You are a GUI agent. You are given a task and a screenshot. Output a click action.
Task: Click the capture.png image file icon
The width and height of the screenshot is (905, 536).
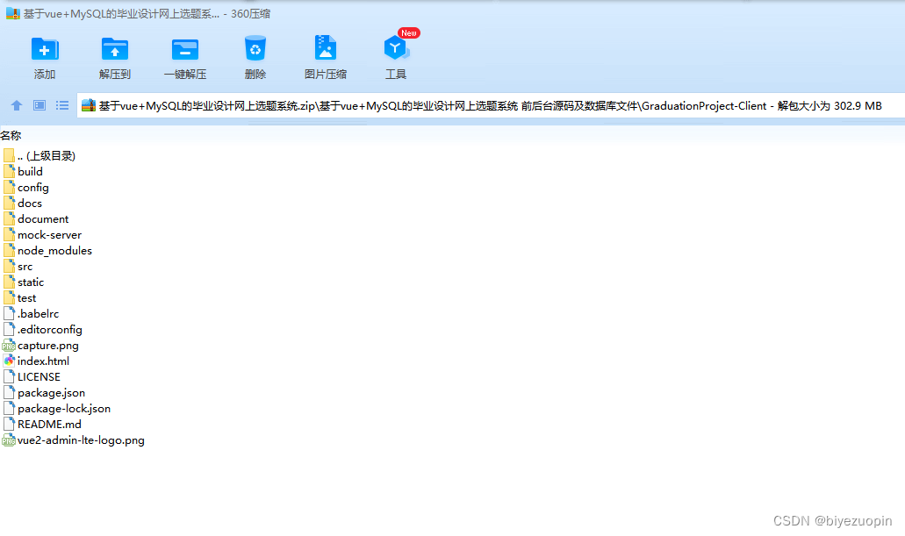(x=9, y=345)
